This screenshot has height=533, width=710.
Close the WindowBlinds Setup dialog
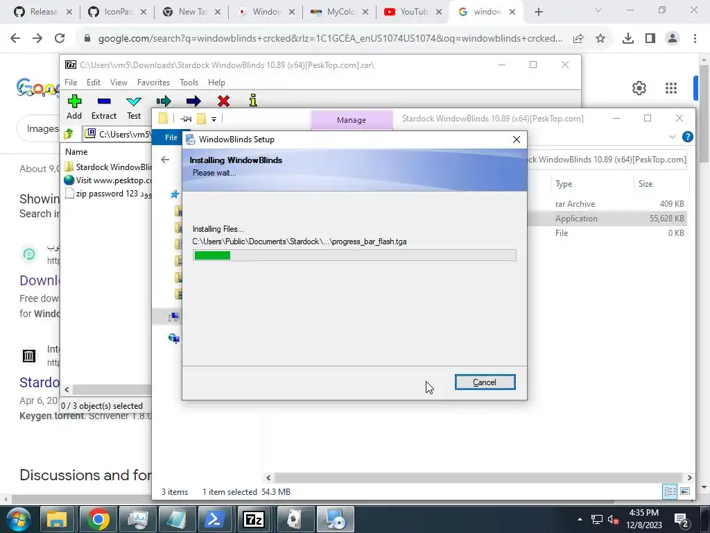[516, 139]
